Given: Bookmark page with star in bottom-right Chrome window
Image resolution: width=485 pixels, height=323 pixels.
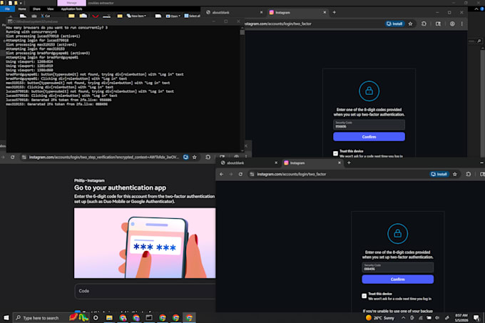Looking at the screenshot, I should tap(455, 174).
